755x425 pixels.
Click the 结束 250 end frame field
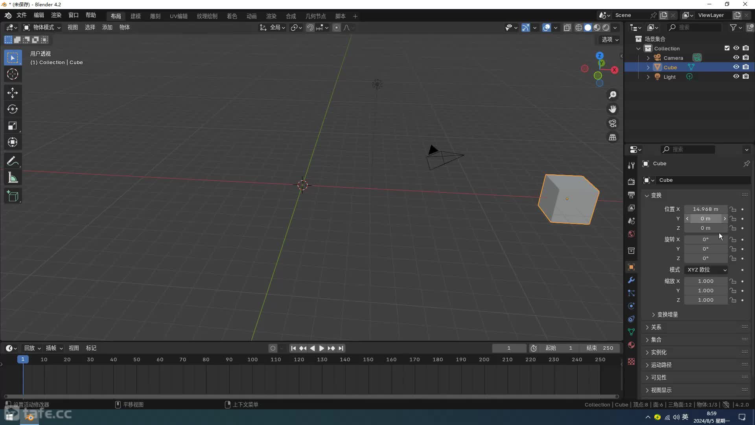click(x=600, y=349)
